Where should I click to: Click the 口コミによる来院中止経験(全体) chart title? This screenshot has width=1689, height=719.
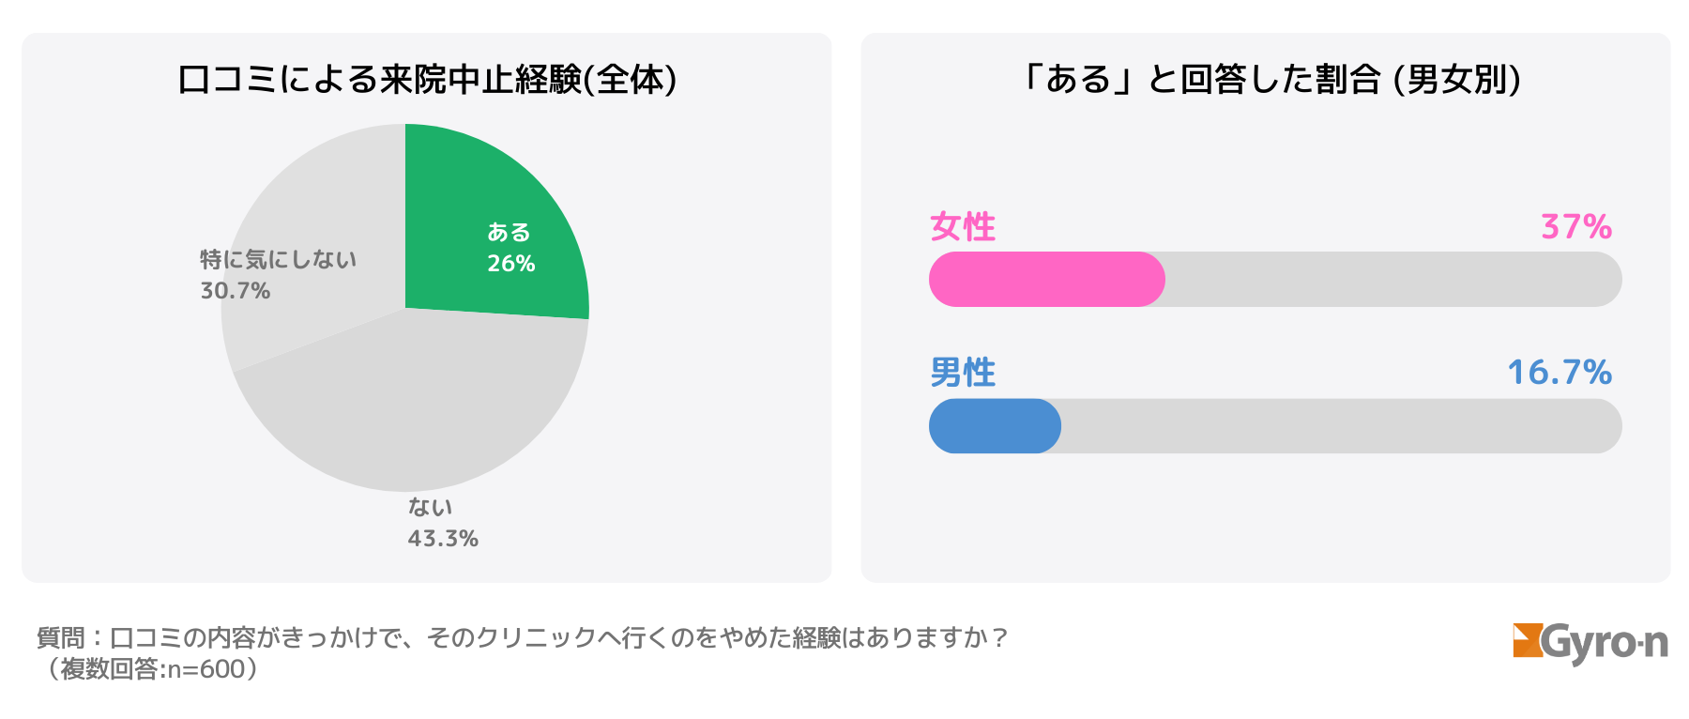click(427, 80)
